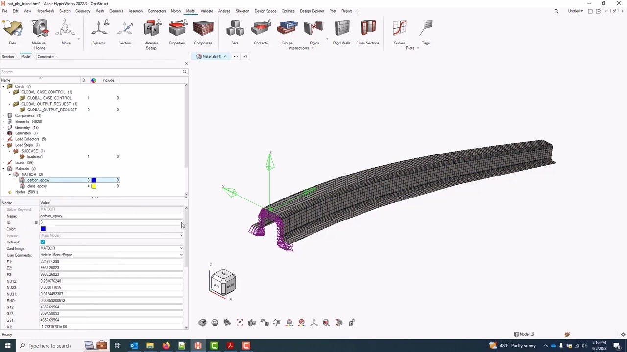Open the Untitled page dropdown
This screenshot has width=627, height=352.
click(576, 11)
